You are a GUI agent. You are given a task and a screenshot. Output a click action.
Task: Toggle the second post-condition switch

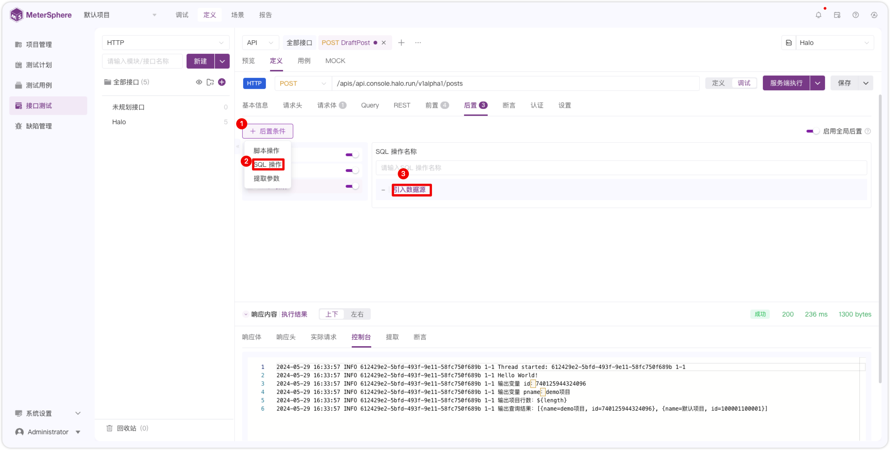(352, 171)
